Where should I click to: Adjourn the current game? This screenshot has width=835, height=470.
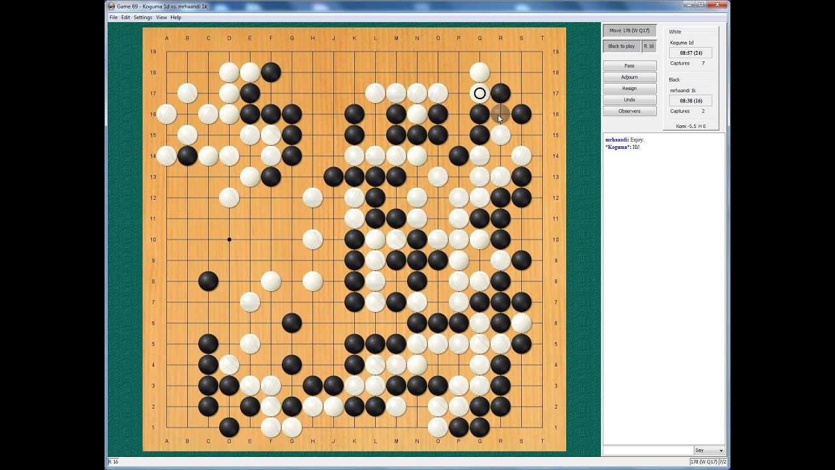click(x=630, y=77)
